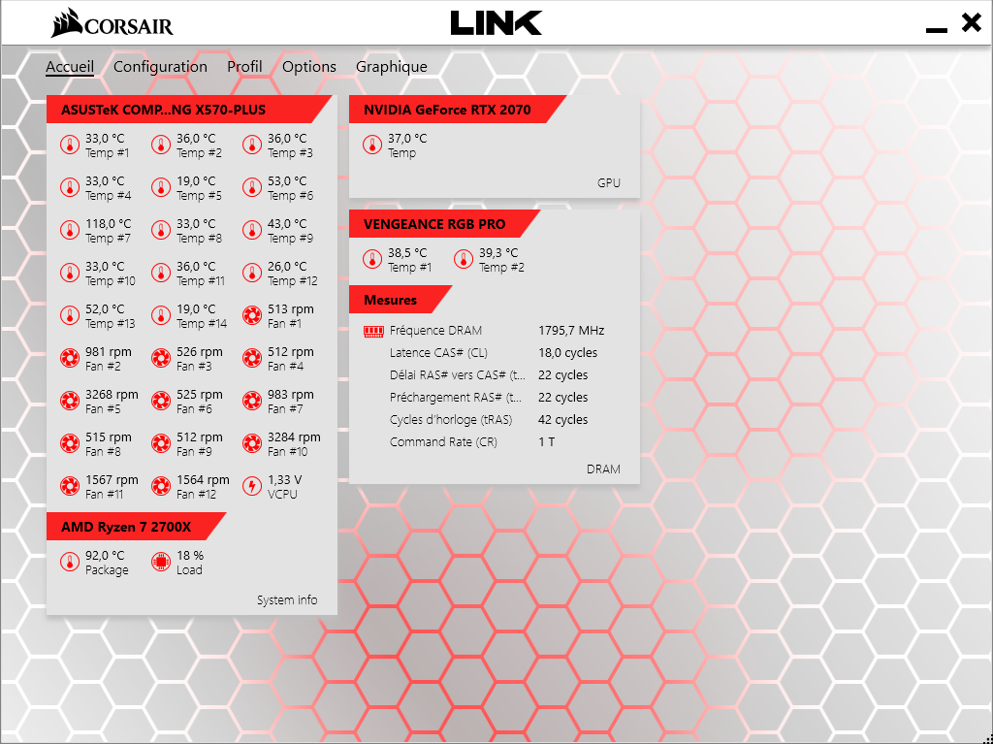Click the Mesures section header

(x=400, y=299)
